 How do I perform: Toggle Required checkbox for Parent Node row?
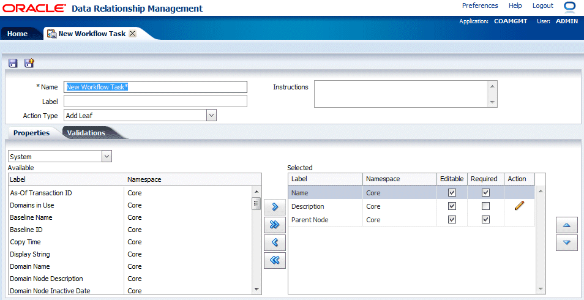tap(485, 220)
